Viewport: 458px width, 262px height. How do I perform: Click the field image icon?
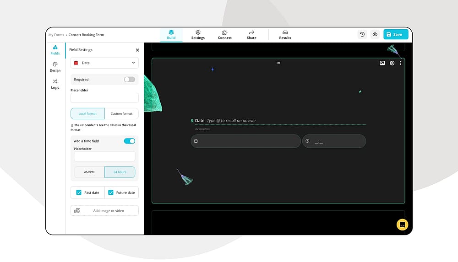tap(382, 63)
